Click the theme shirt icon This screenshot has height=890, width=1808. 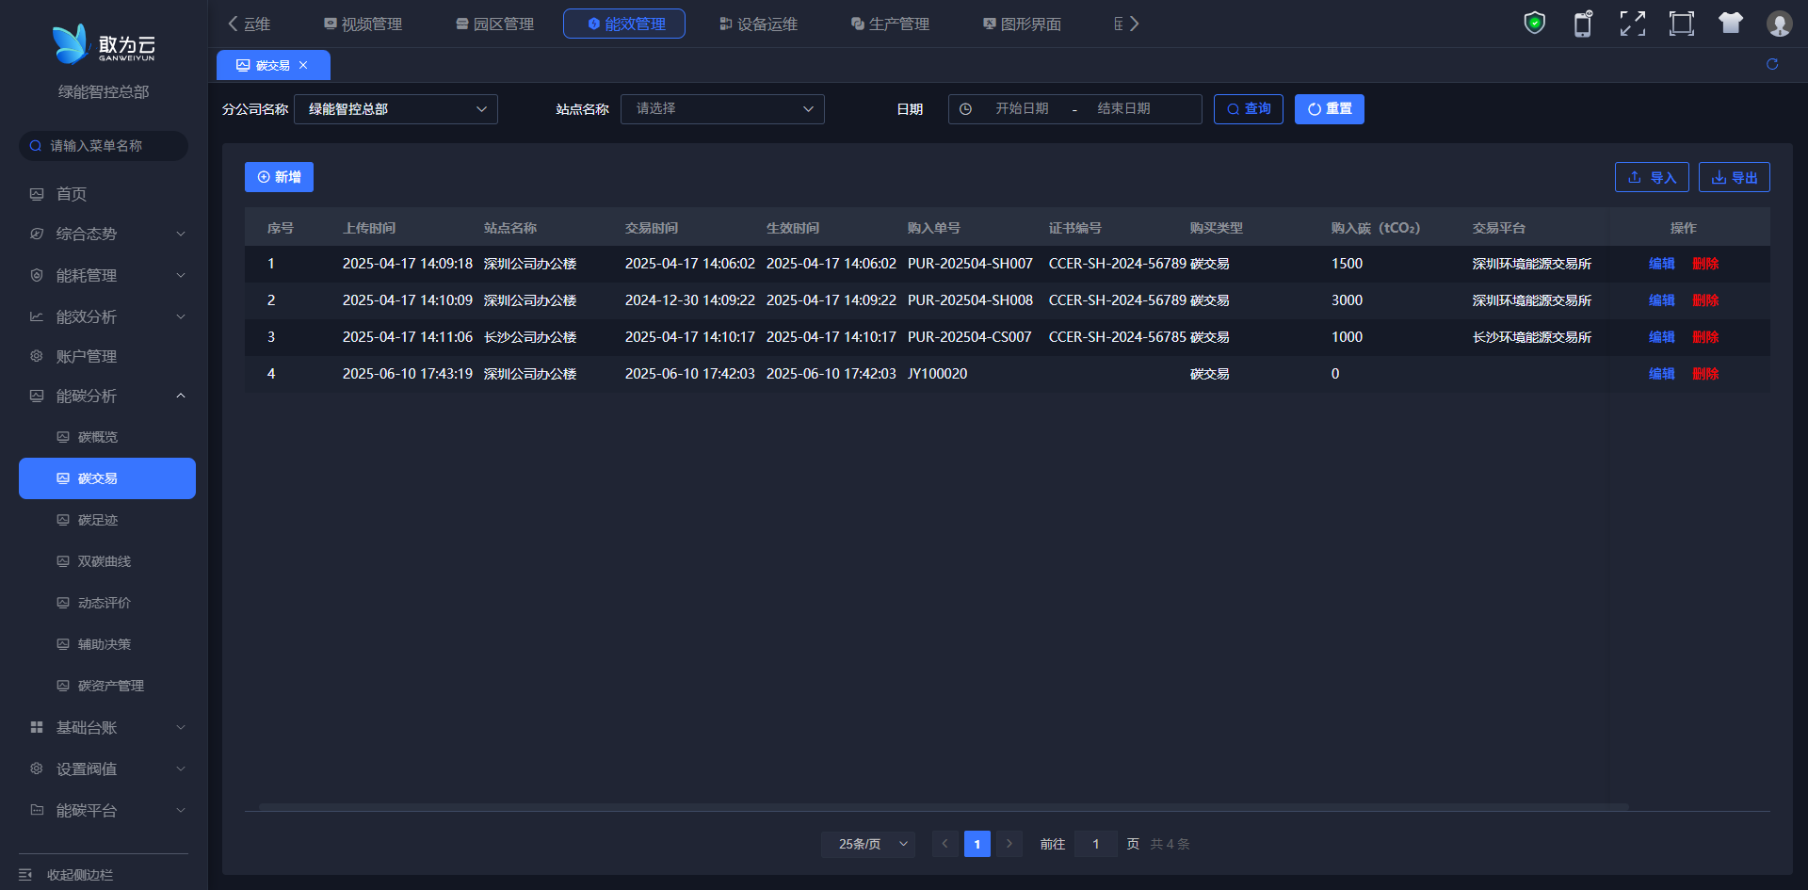click(x=1730, y=24)
